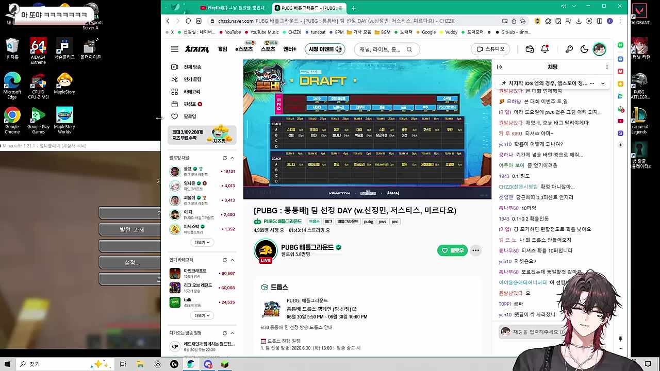Click 설정... in the Minecraft window
Screen dimensions: 660x371
click(130, 263)
